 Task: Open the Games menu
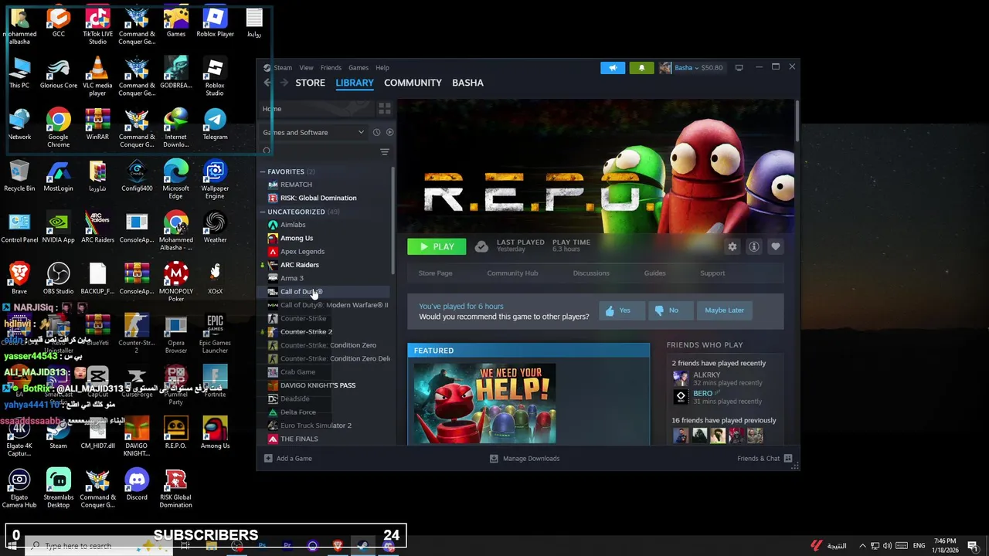click(358, 68)
